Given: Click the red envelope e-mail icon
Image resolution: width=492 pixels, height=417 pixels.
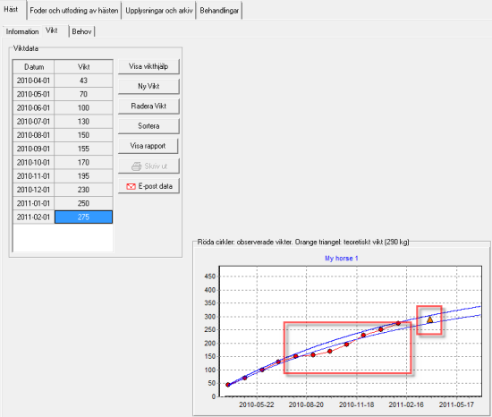Looking at the screenshot, I should [x=131, y=186].
